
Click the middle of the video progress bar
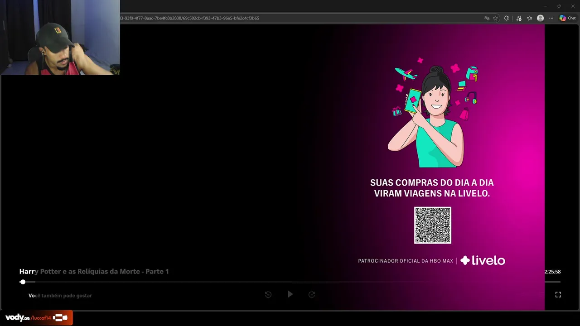point(290,282)
